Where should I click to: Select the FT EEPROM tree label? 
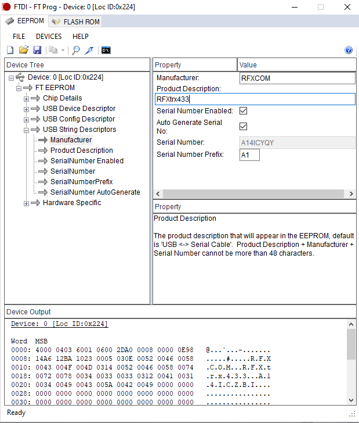pos(55,88)
